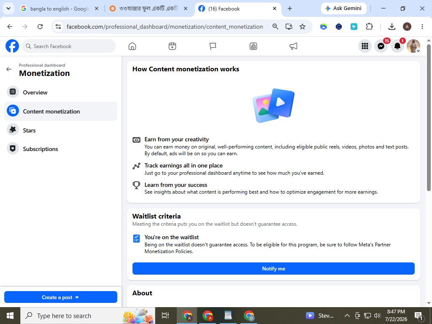Open the Ad Center megaphone icon
Screen dimensions: 432x324
(294, 46)
